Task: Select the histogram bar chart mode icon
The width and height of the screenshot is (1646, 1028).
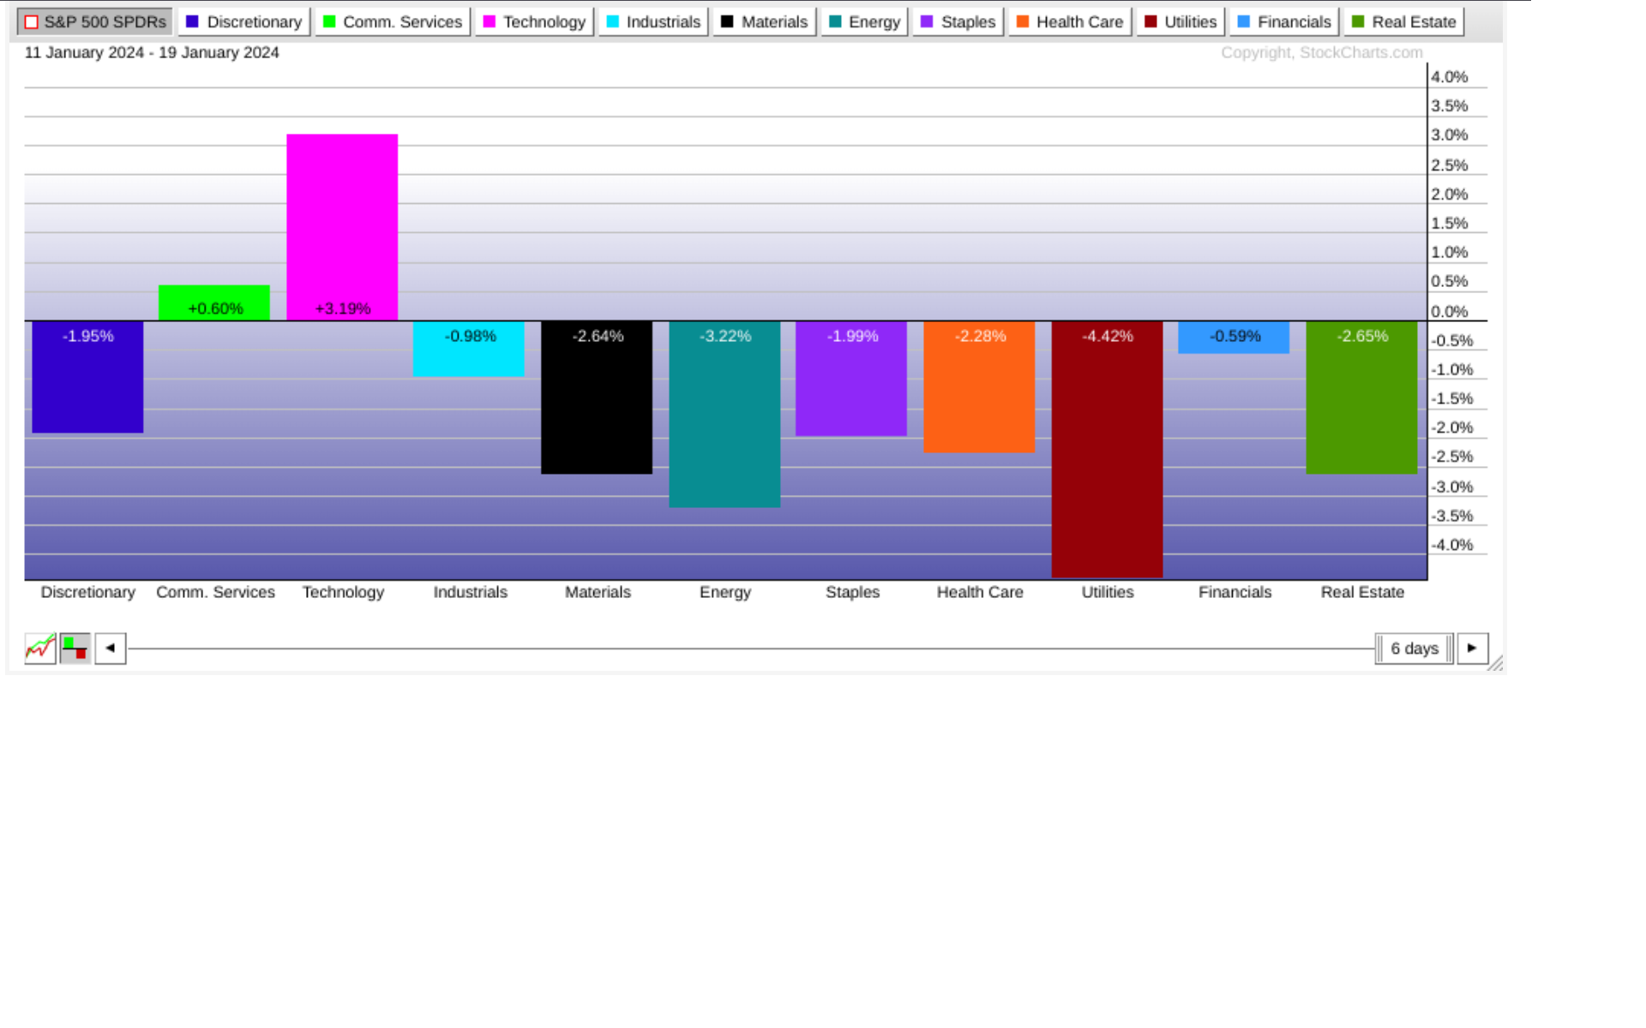Action: tap(75, 648)
